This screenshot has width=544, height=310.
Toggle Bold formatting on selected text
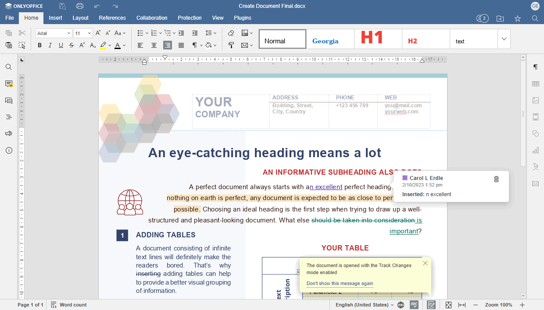(39, 45)
